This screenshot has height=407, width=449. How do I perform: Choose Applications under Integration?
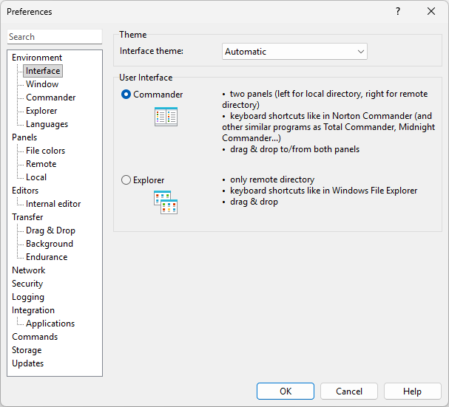pyautogui.click(x=50, y=324)
